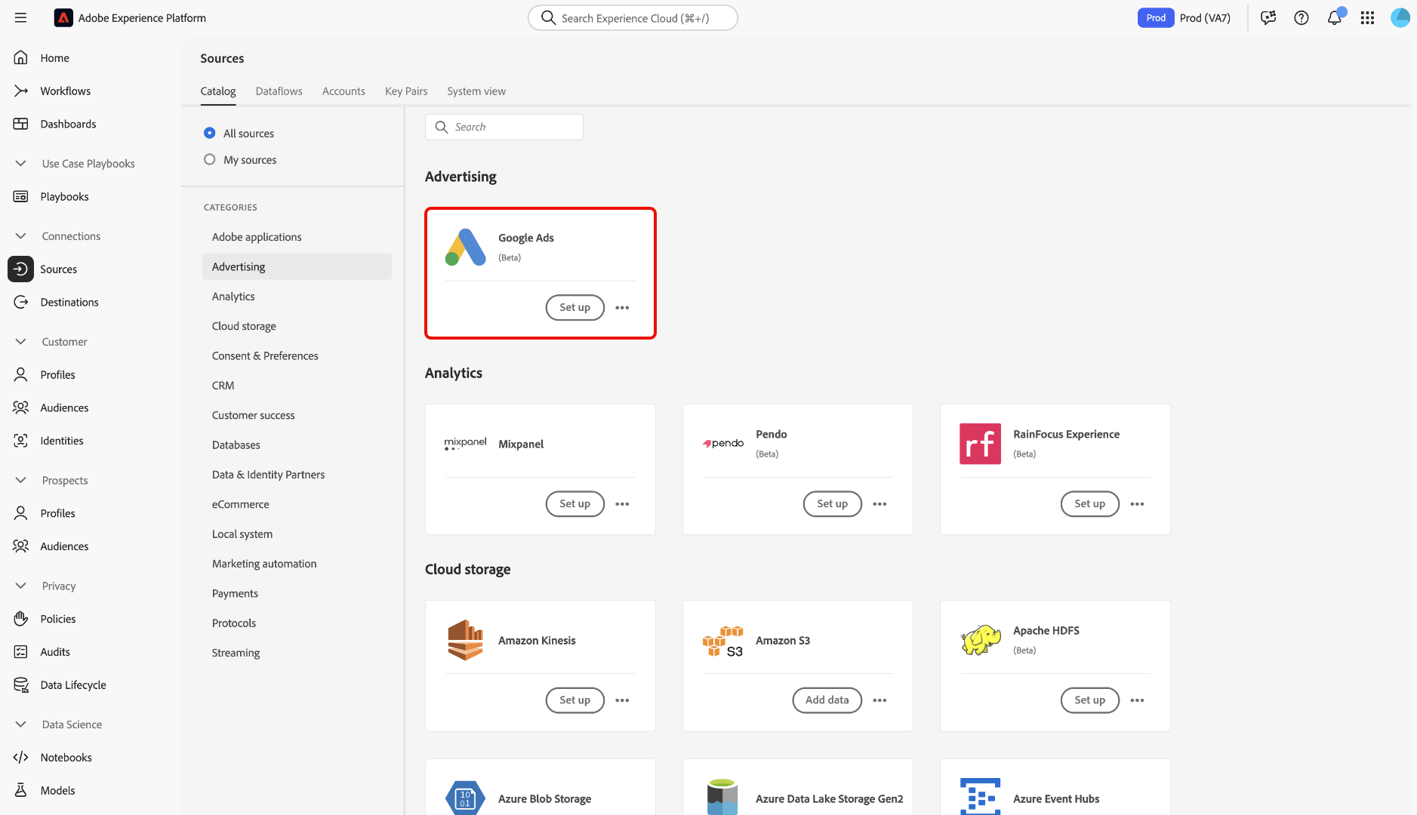Collapse the Connections sidebar section
This screenshot has height=815, width=1417.
[x=21, y=236]
